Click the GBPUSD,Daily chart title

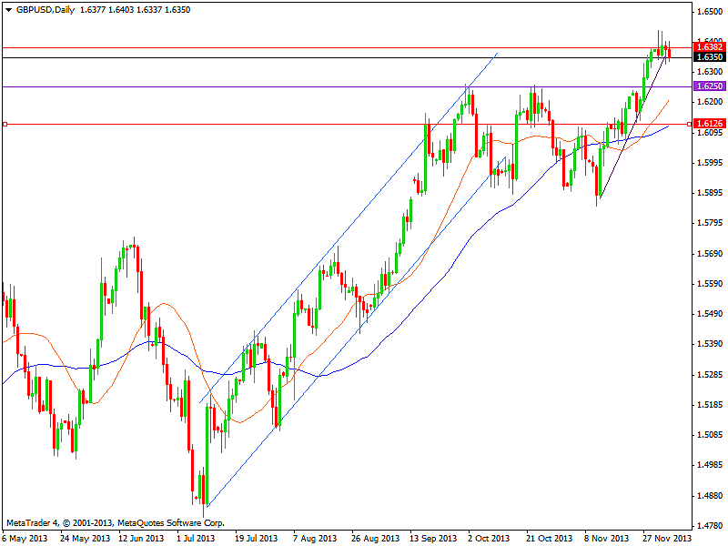[47, 9]
